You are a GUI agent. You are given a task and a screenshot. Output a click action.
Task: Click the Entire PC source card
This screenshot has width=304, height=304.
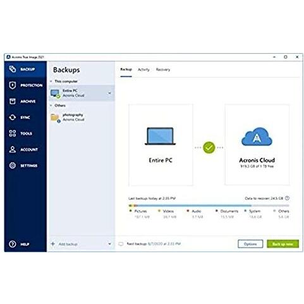(x=161, y=145)
